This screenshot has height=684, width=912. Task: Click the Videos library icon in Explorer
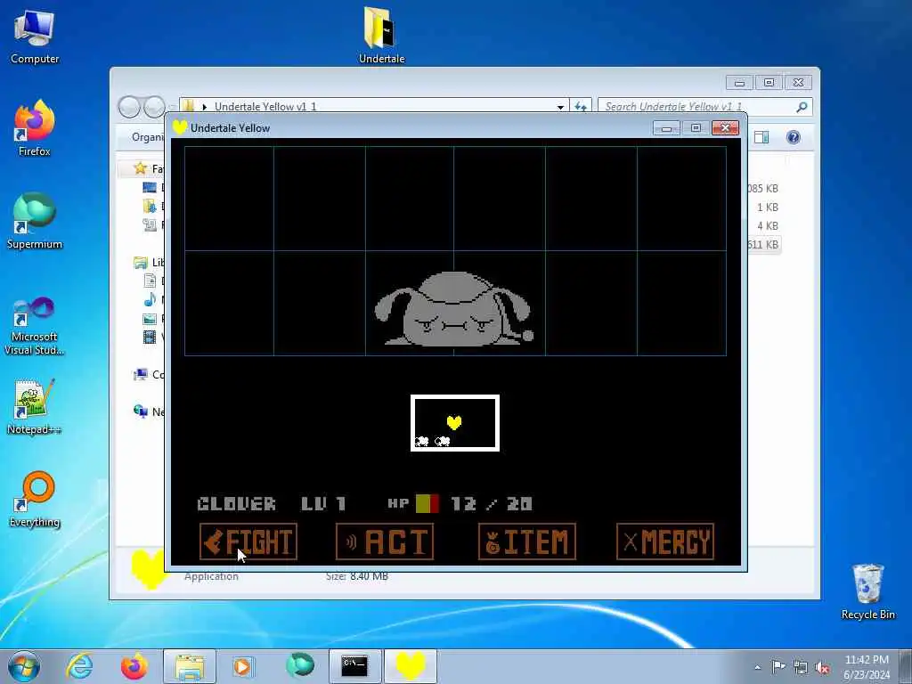tap(150, 337)
